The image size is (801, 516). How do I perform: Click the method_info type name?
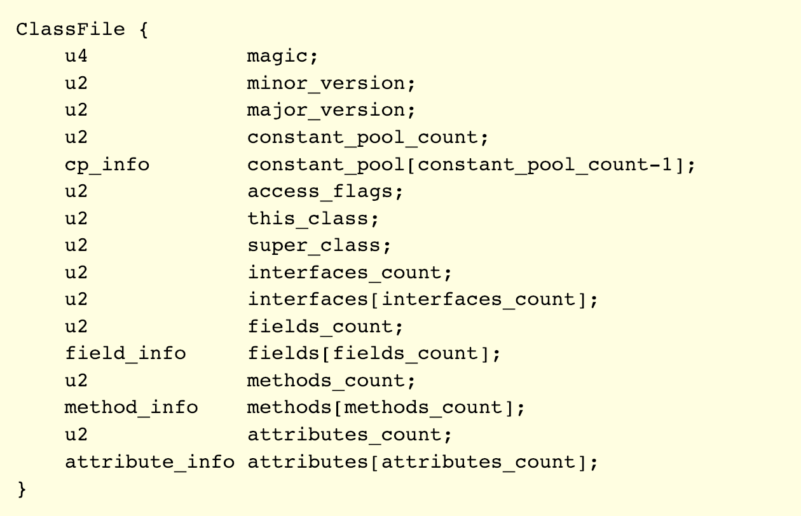coord(131,407)
